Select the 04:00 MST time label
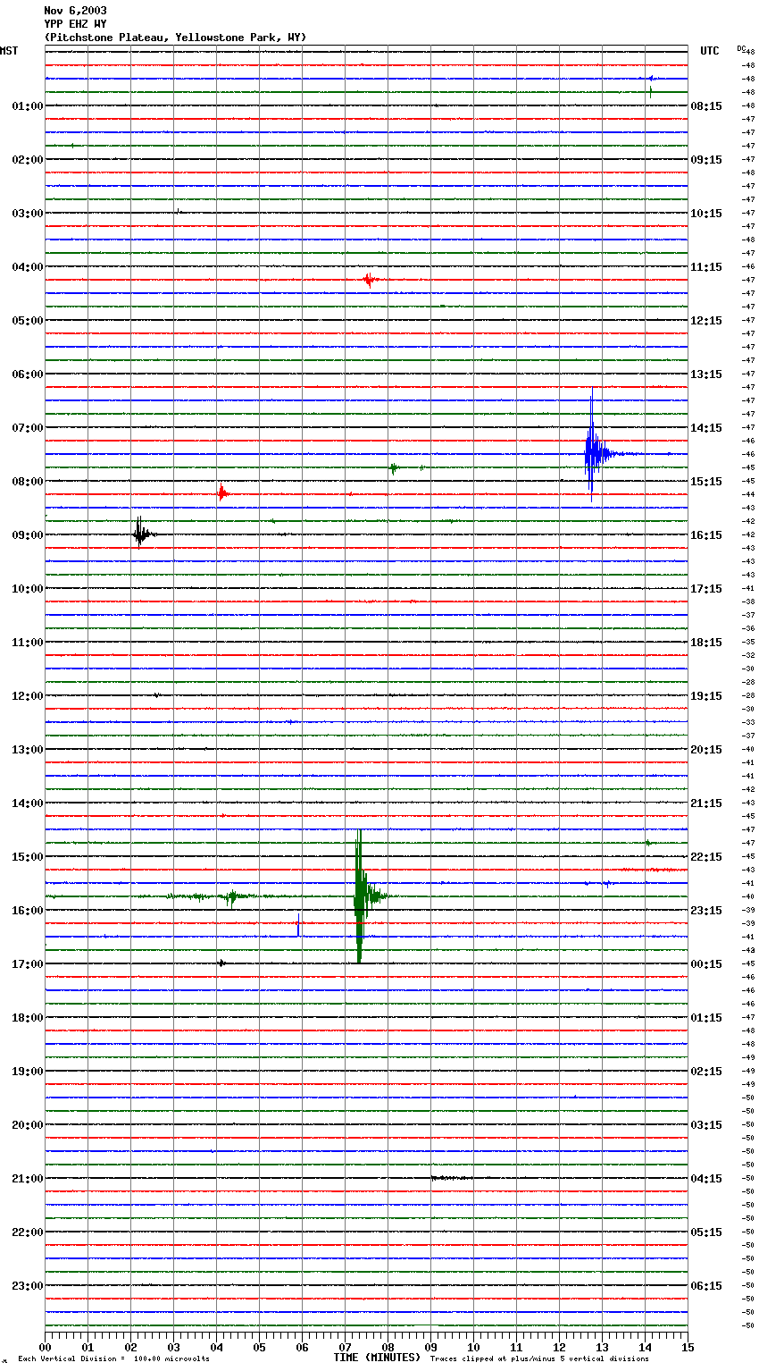759x1371 pixels. pos(27,267)
